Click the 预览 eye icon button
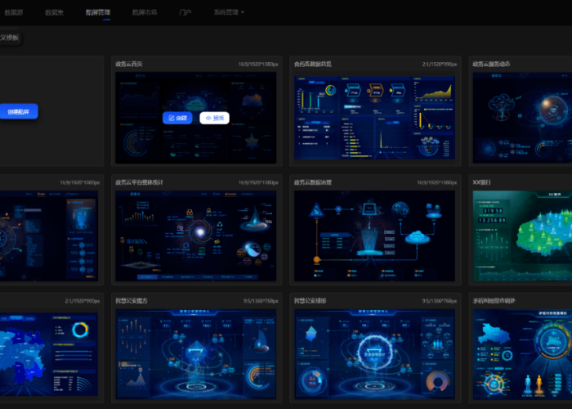 [214, 118]
